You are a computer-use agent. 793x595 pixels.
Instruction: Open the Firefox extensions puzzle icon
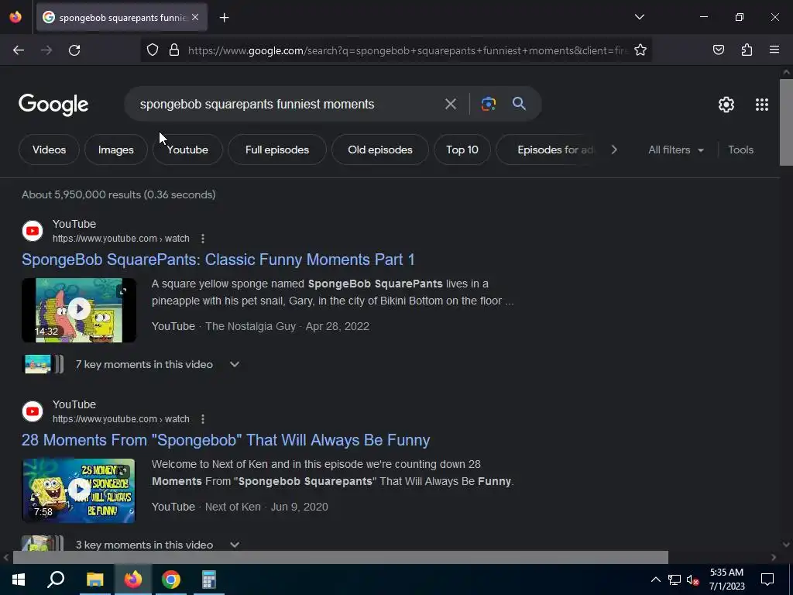click(x=747, y=50)
